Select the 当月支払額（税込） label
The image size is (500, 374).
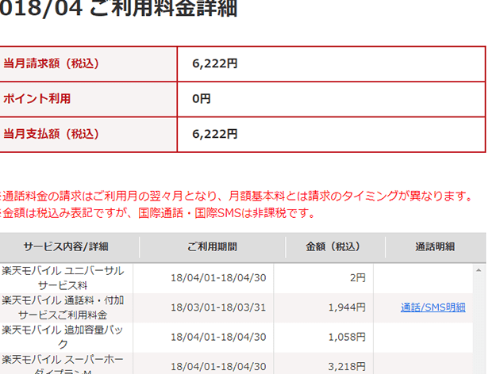coord(52,134)
